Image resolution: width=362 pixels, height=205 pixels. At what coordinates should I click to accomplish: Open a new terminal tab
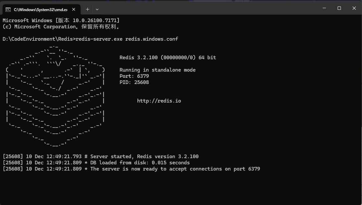click(87, 9)
